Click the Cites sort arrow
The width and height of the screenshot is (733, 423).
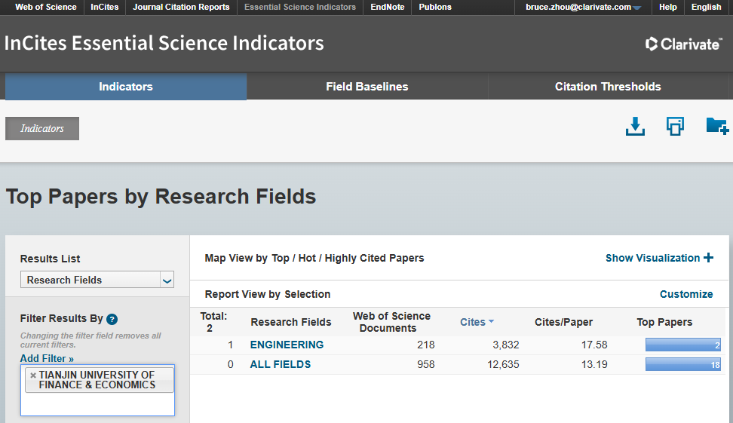(492, 322)
